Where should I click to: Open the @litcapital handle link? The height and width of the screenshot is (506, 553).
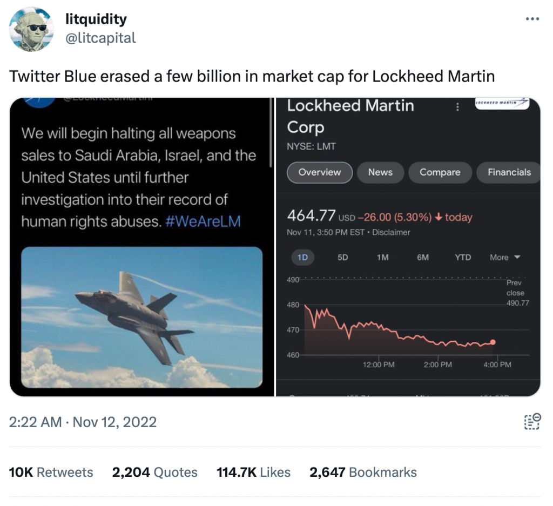click(101, 38)
